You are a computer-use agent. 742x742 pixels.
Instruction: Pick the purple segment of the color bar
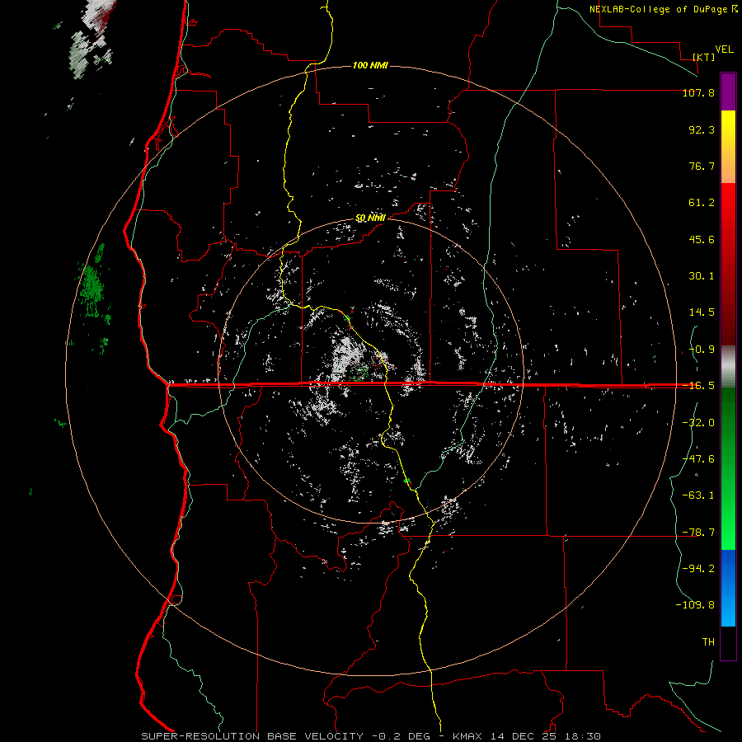(728, 92)
